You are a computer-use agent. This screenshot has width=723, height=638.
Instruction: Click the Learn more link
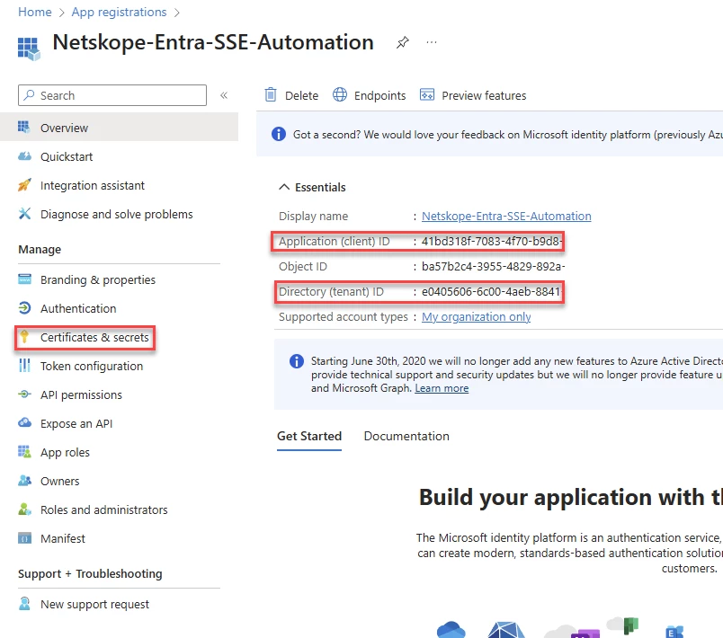point(442,388)
